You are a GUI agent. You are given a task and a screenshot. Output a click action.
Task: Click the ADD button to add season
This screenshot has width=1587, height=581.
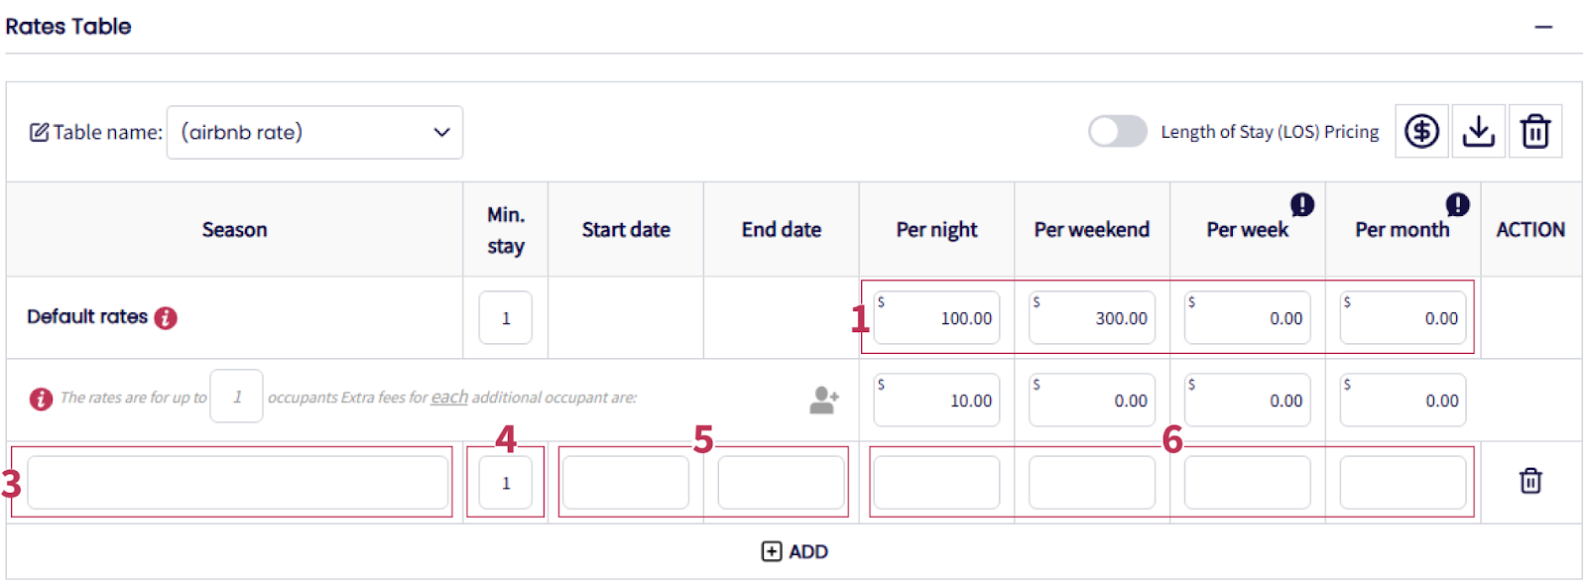tap(794, 551)
